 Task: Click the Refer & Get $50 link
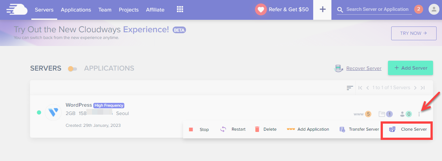289,10
